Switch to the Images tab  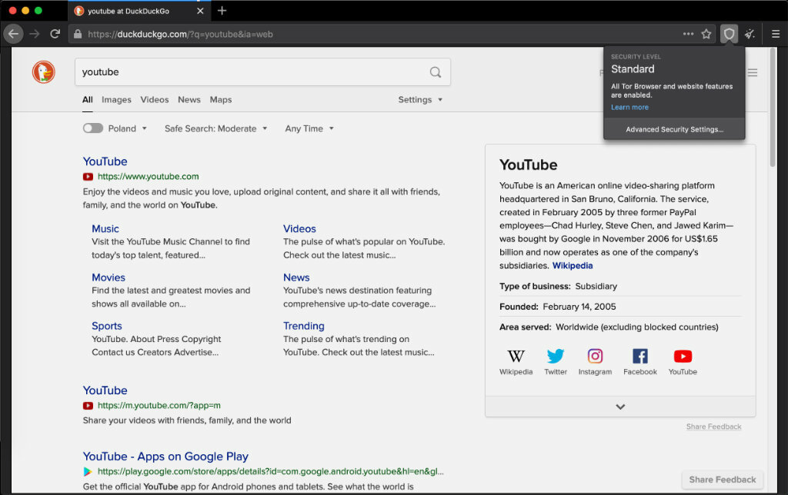116,99
